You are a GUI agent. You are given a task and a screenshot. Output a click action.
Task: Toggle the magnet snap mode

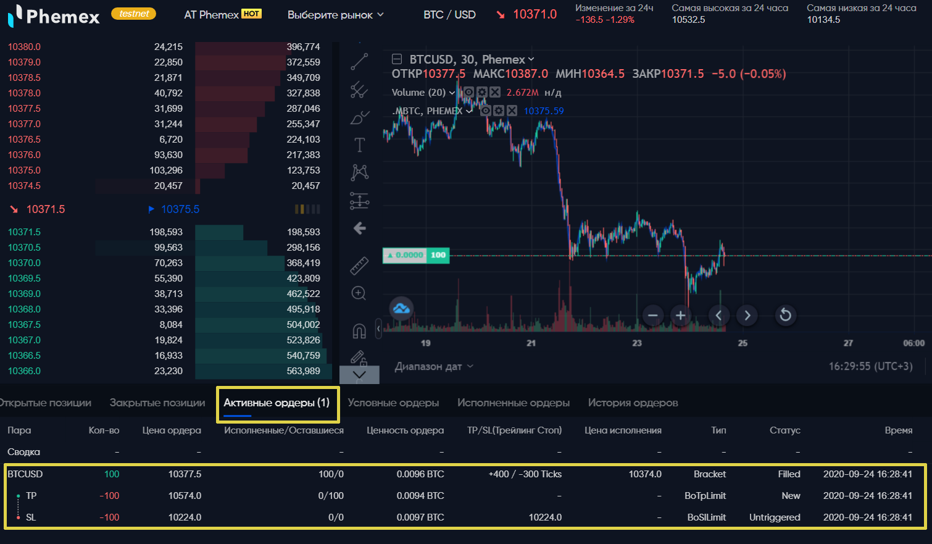tap(359, 331)
